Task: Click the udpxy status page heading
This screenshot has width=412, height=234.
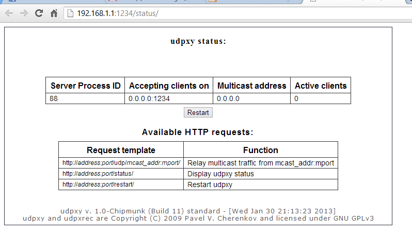Action: tap(198, 41)
